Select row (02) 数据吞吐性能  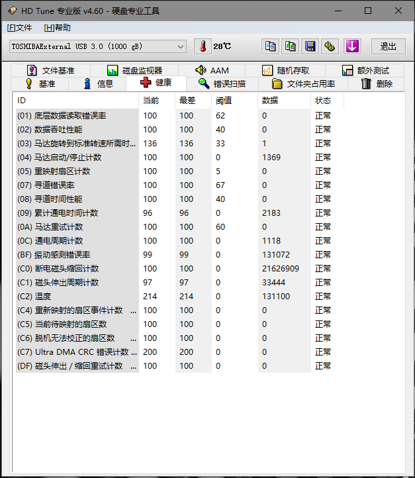180,130
